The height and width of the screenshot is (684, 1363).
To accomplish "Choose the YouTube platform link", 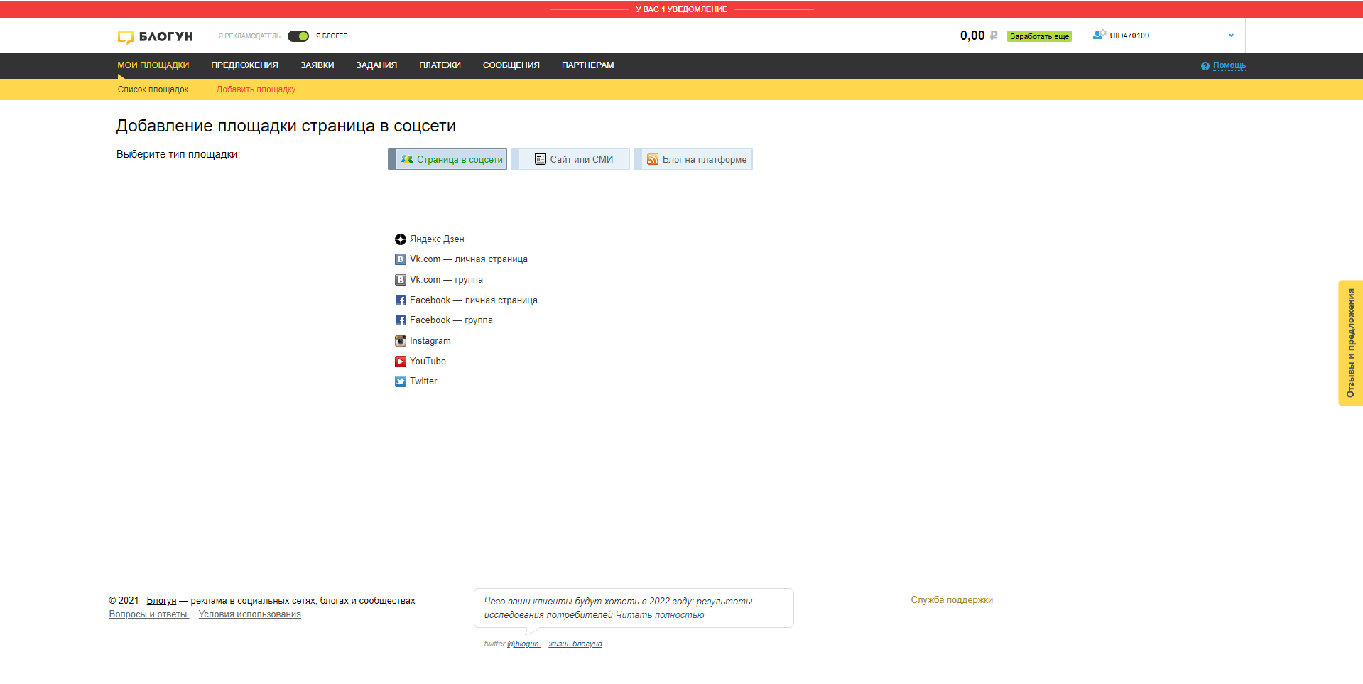I will [428, 362].
